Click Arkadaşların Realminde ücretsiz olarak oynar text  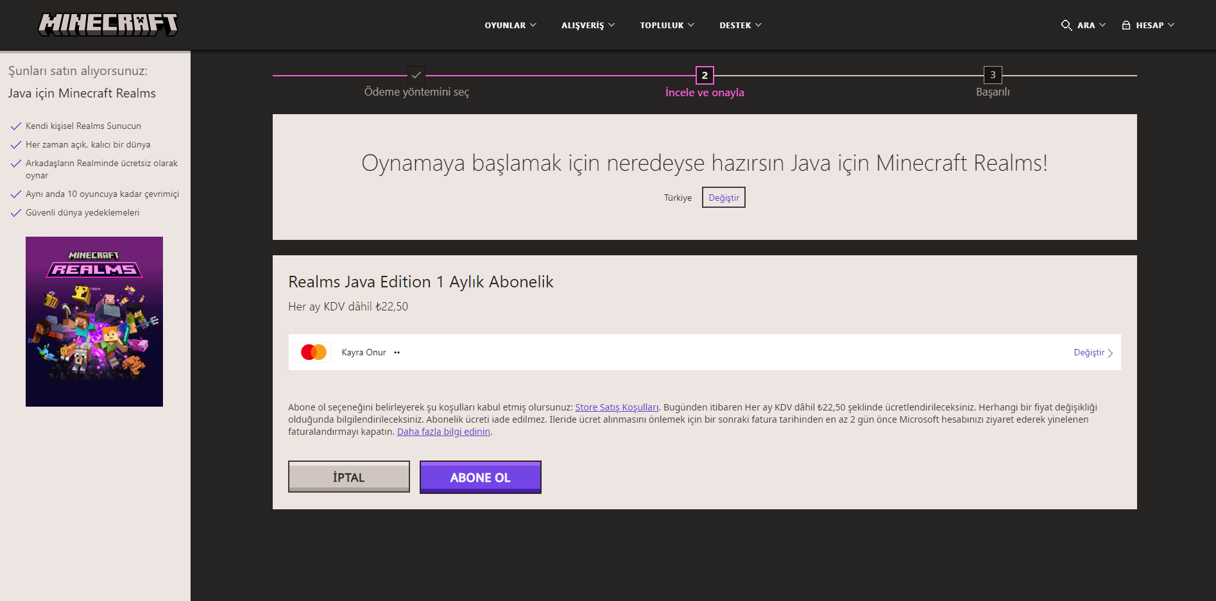[101, 169]
